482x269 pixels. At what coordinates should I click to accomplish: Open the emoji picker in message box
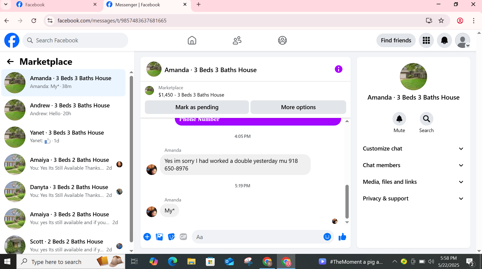coord(327,237)
